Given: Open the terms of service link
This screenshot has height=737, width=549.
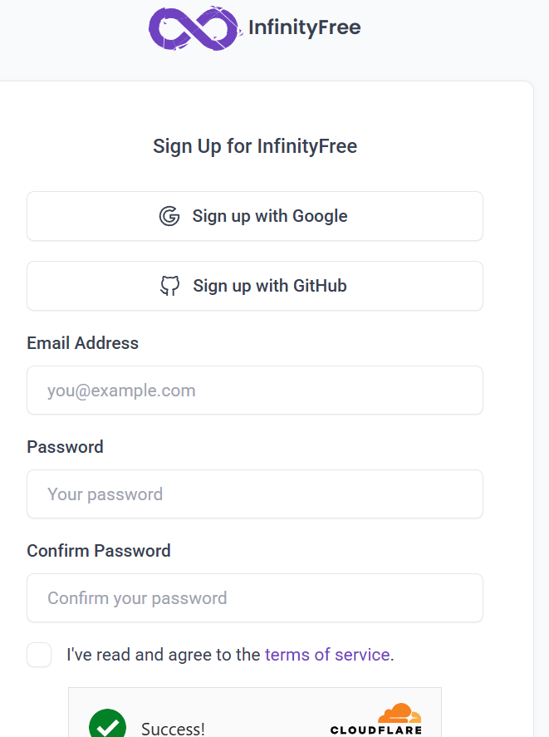Looking at the screenshot, I should [327, 655].
